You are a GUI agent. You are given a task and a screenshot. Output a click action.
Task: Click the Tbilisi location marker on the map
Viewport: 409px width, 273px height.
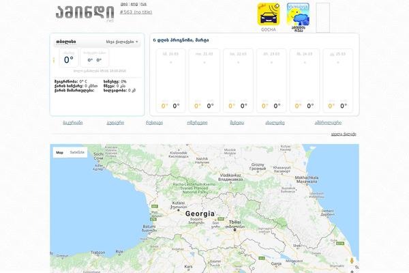click(234, 230)
